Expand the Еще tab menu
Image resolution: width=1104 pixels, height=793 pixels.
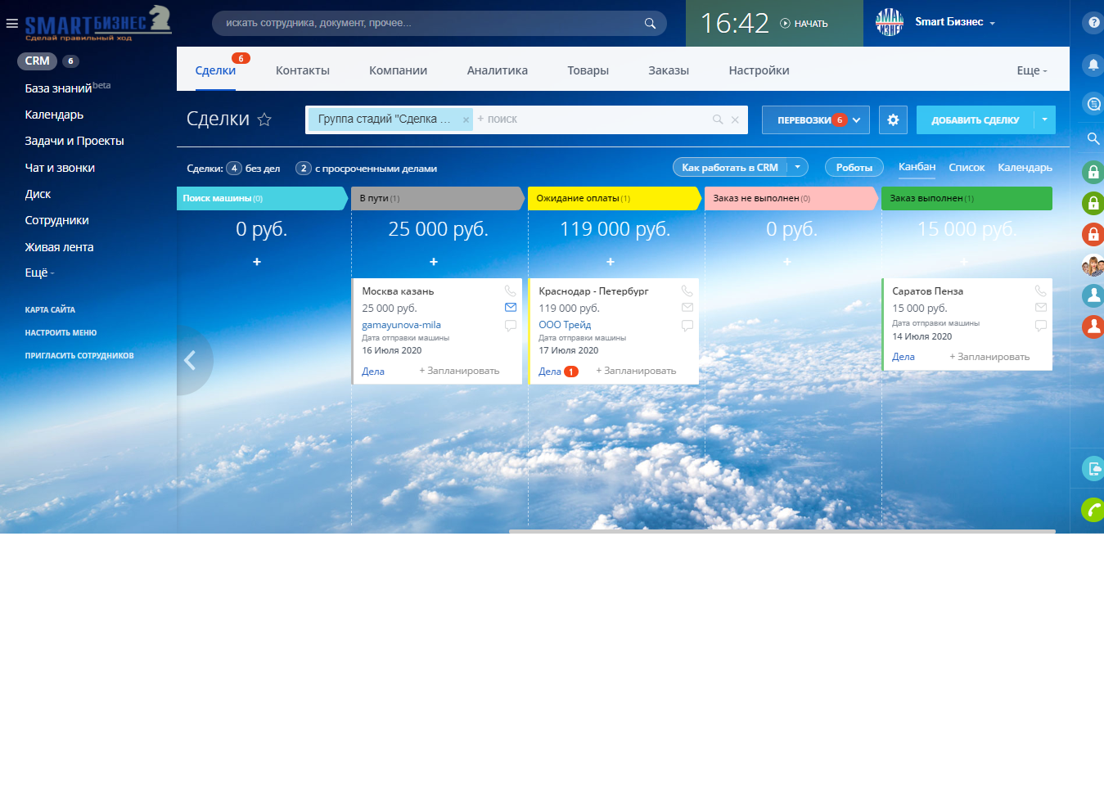point(1032,70)
